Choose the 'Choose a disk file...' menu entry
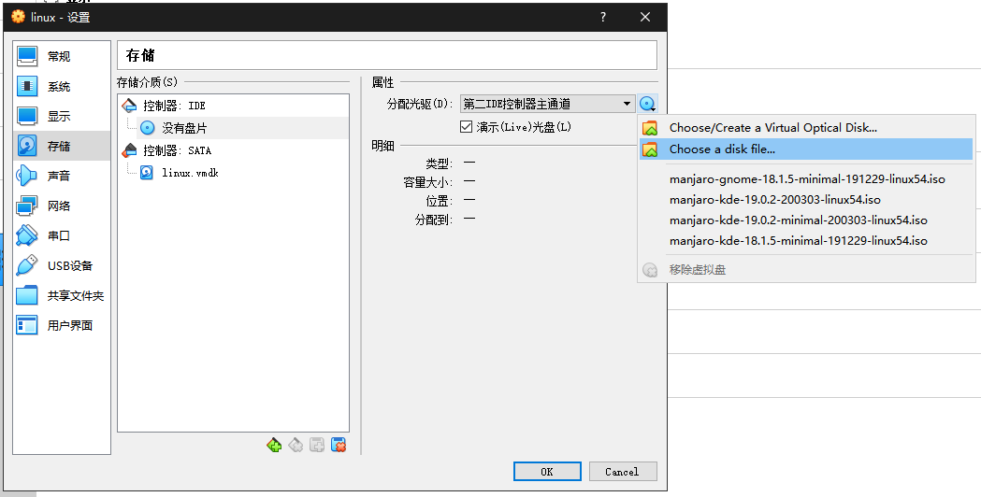 [721, 149]
